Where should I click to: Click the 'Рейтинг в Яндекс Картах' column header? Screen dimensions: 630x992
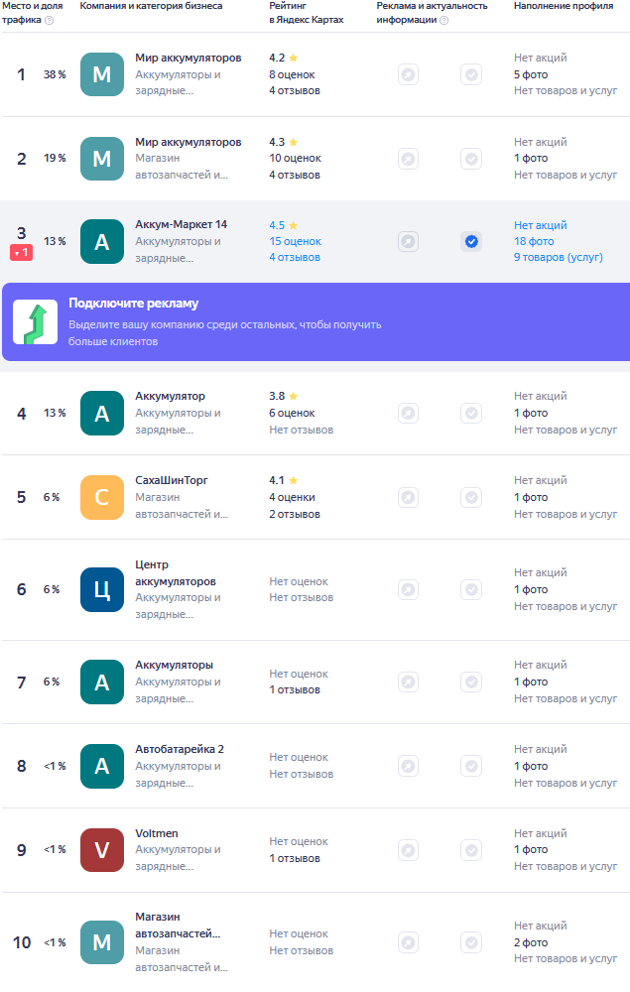(x=307, y=13)
